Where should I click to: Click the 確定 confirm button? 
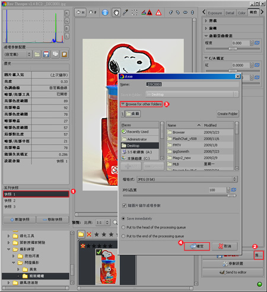[197, 246]
